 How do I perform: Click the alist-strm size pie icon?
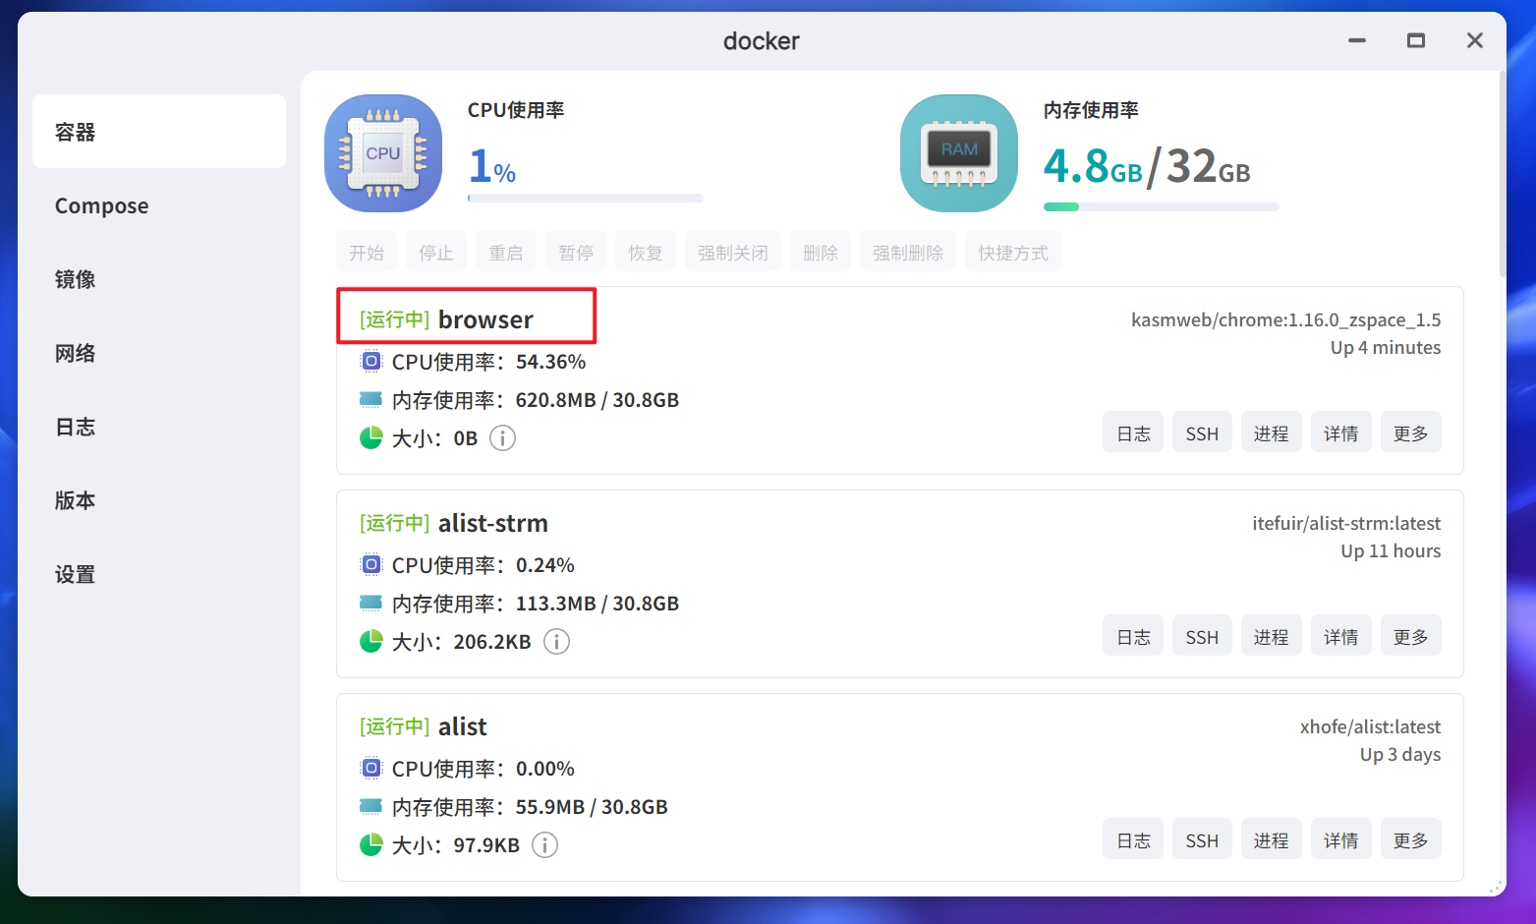(370, 642)
